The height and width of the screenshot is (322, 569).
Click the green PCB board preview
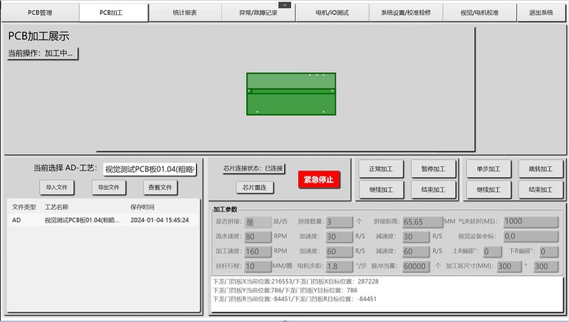coord(291,94)
